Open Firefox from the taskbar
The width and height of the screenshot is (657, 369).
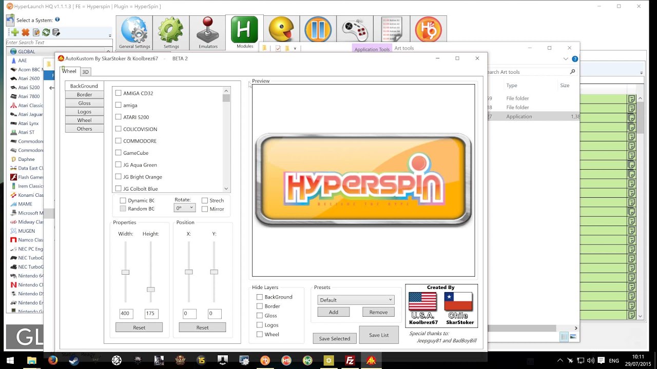[53, 360]
